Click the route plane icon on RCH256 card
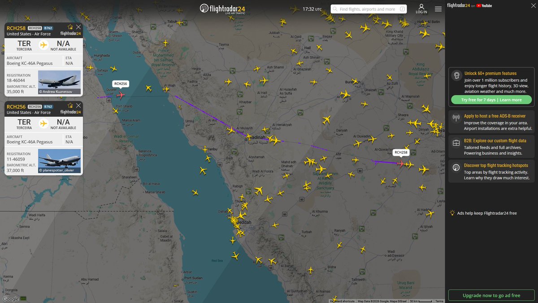 (43, 123)
